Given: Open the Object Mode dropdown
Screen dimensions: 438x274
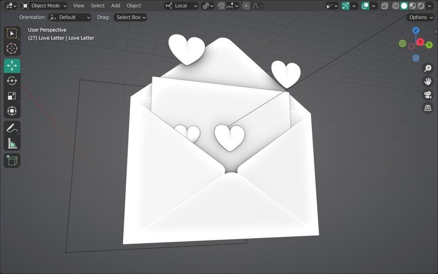Looking at the screenshot, I should click(44, 6).
